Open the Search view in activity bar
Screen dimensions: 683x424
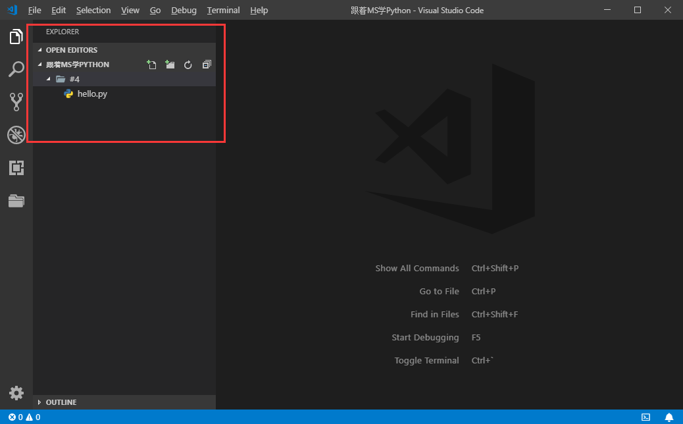click(16, 69)
